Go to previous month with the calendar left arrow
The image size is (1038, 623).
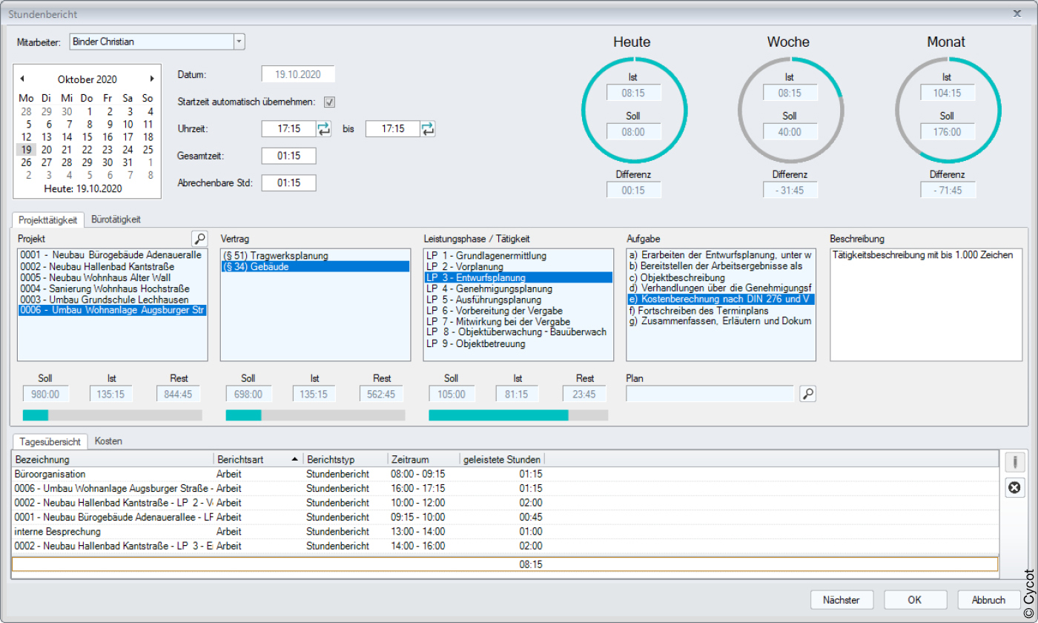point(23,79)
